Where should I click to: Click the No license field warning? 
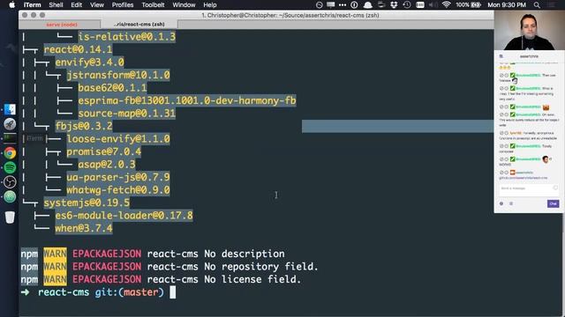point(161,279)
